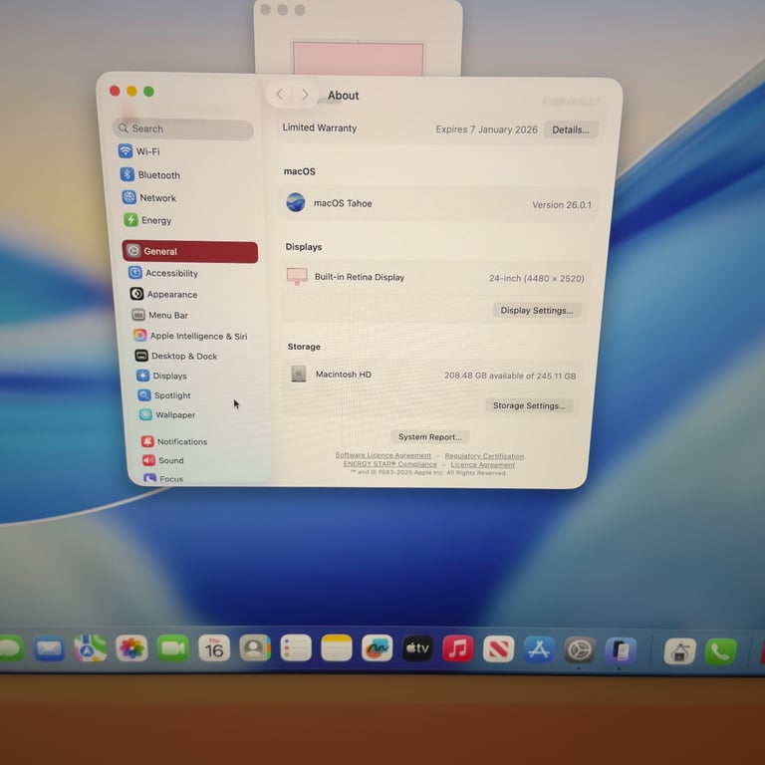Open App Store from the Dock
765x765 pixels.
pyautogui.click(x=539, y=649)
